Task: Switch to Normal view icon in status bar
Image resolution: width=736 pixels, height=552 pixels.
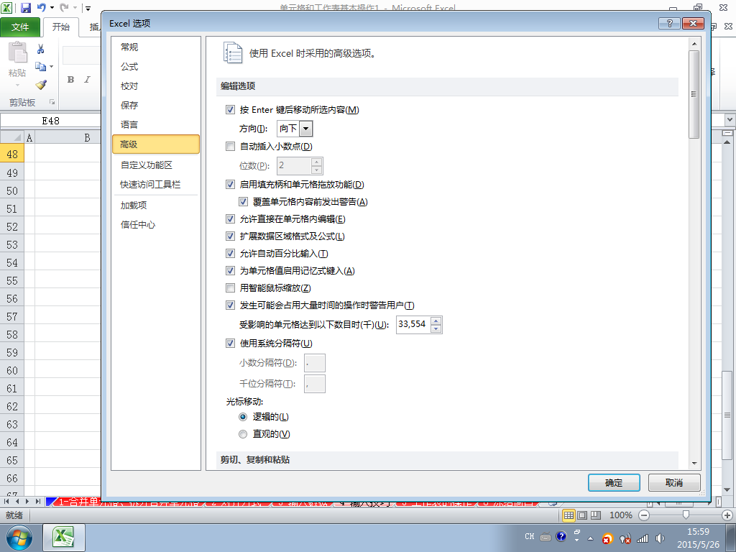Action: click(569, 515)
